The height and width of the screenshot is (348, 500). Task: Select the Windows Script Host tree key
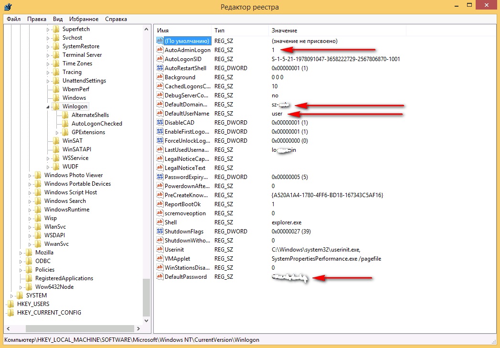click(x=71, y=192)
